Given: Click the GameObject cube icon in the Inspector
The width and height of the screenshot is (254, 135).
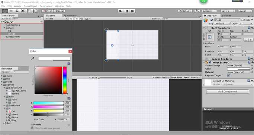Looking at the screenshot, I should click(x=206, y=21).
